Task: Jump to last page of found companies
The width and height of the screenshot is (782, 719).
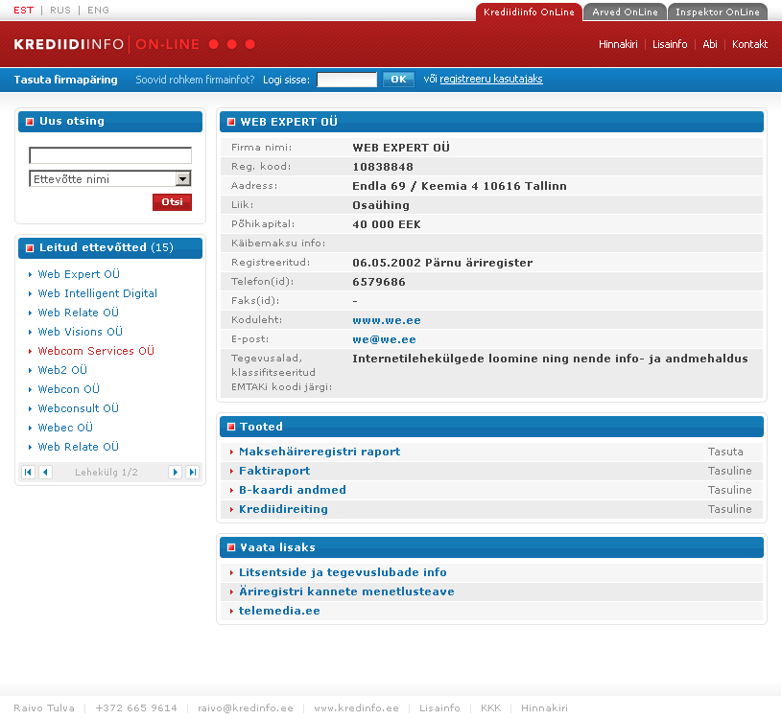Action: pyautogui.click(x=192, y=472)
